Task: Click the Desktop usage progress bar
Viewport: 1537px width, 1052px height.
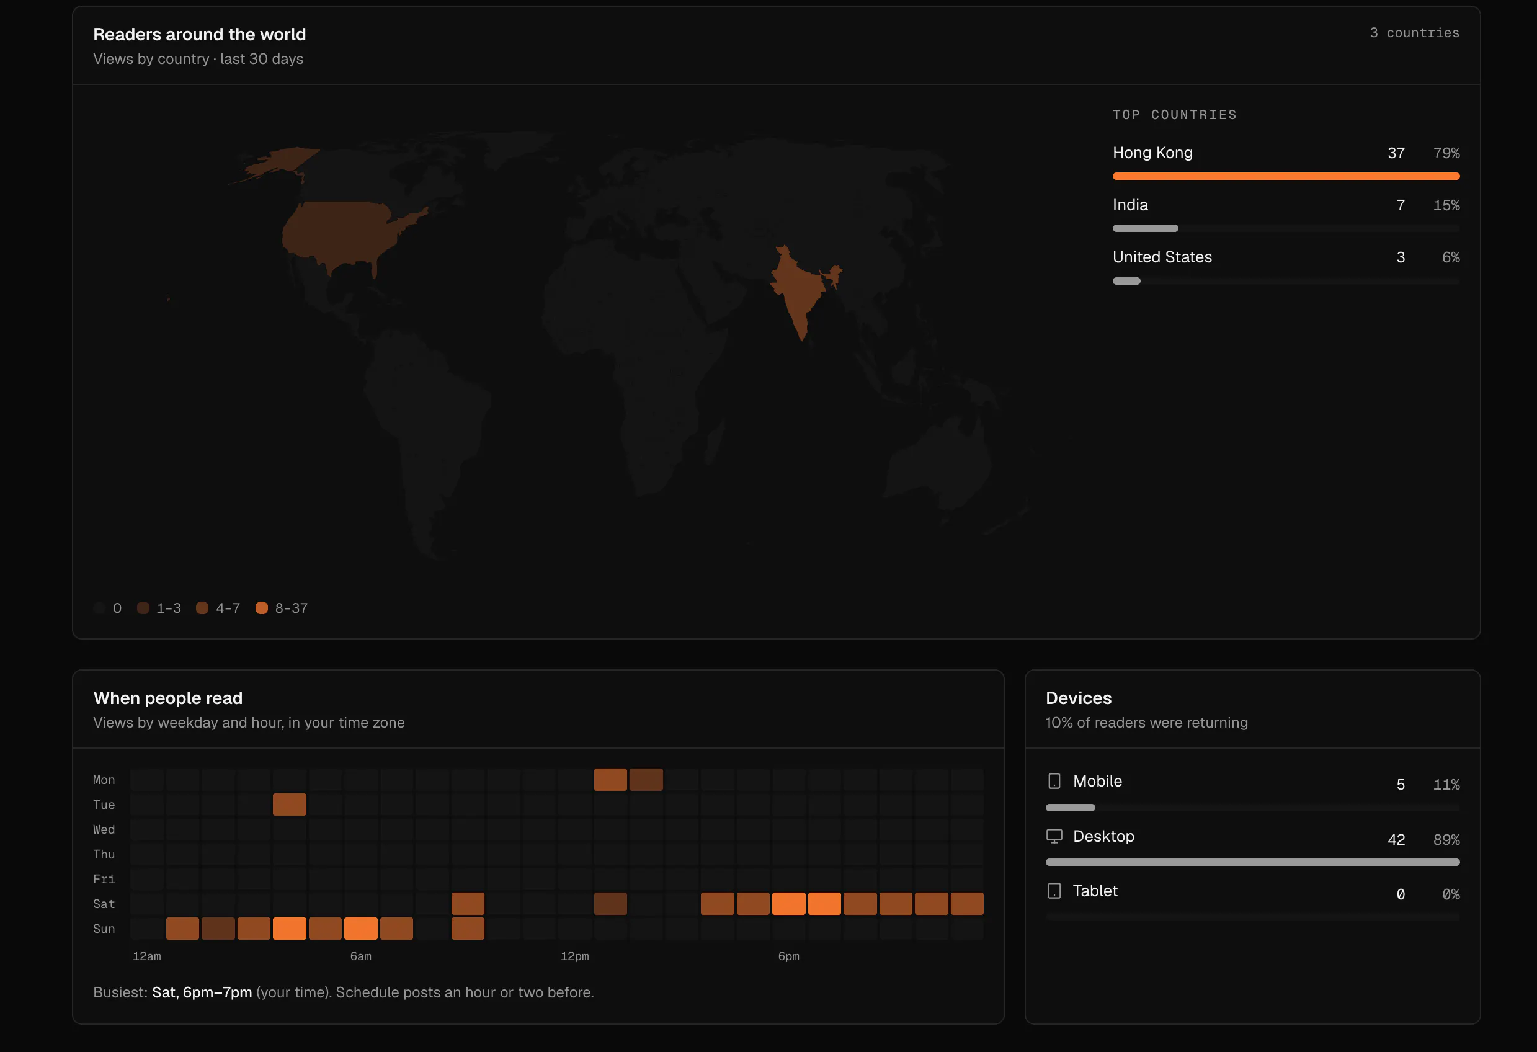Action: [1252, 862]
